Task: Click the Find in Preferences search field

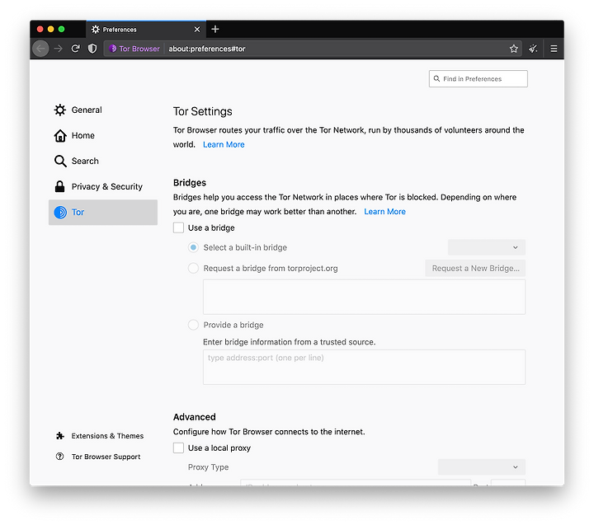Action: pos(478,79)
